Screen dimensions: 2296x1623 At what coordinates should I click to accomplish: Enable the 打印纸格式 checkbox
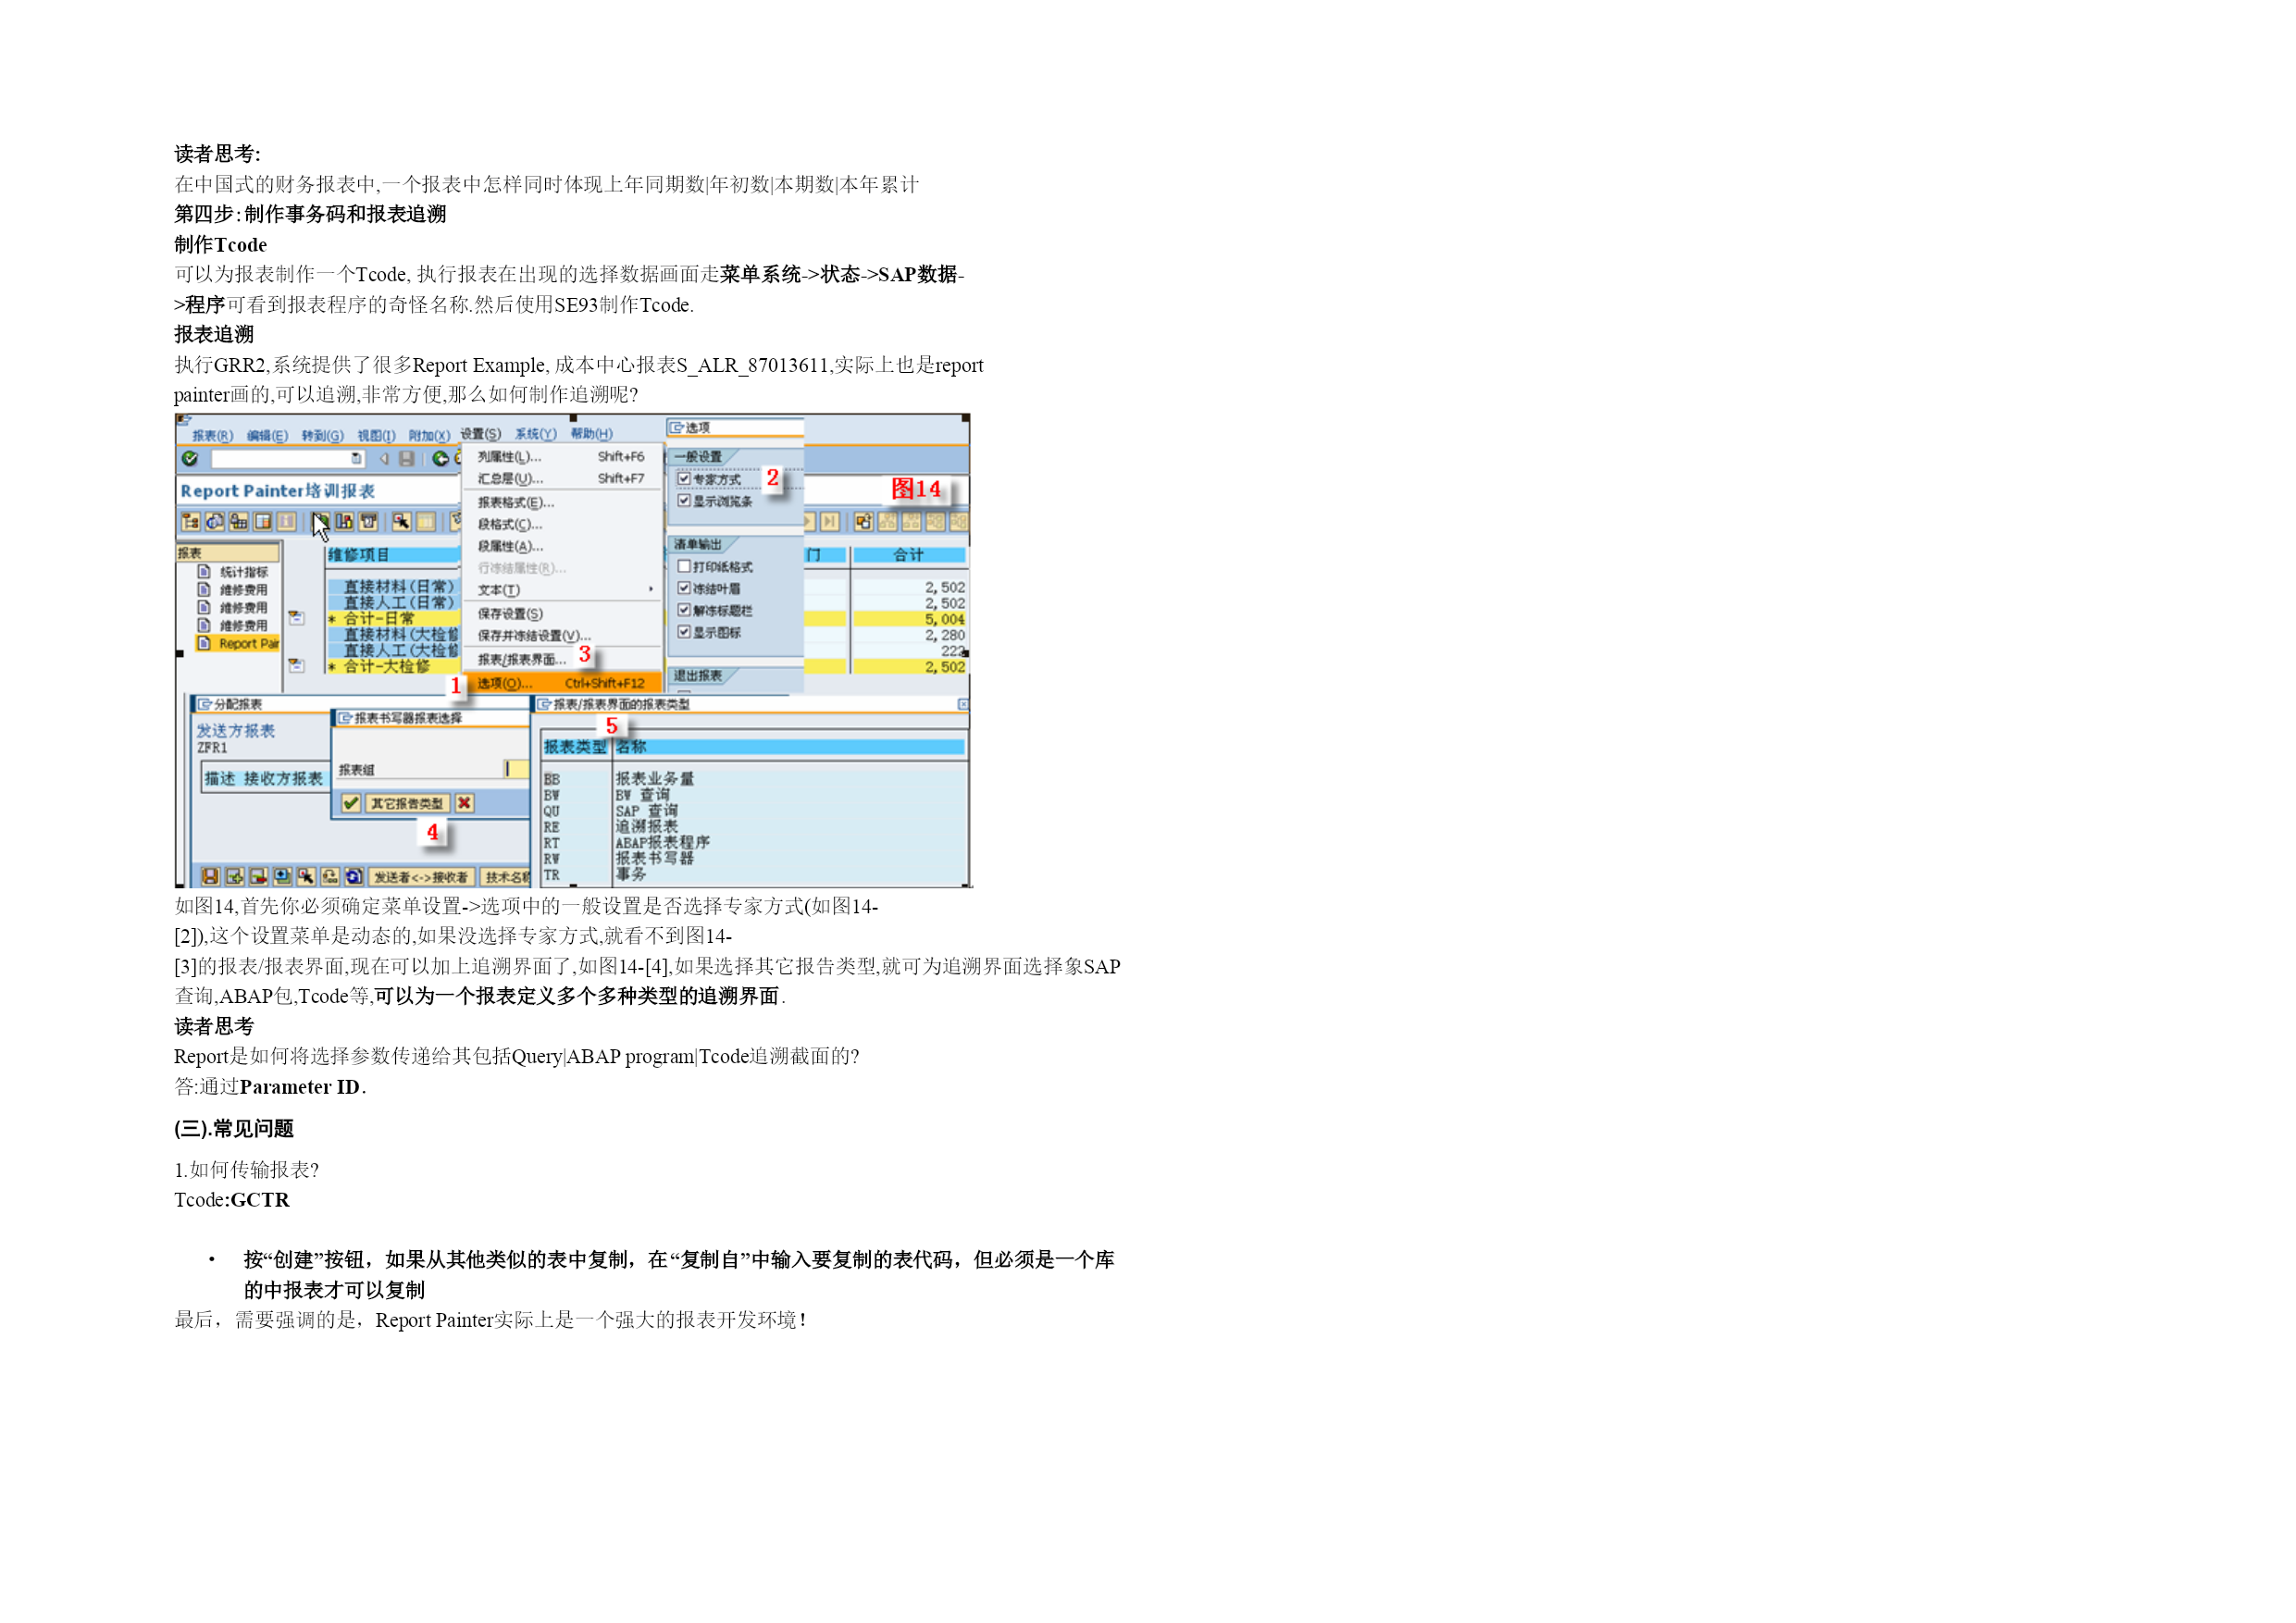point(684,567)
